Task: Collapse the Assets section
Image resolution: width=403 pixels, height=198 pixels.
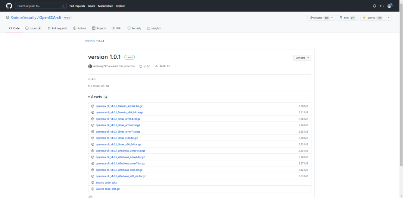Action: [x=95, y=97]
